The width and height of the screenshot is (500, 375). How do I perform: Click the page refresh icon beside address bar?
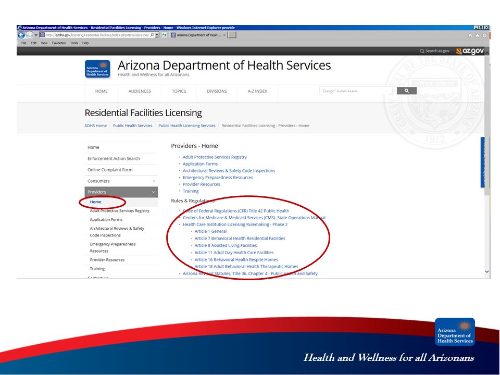pyautogui.click(x=164, y=35)
